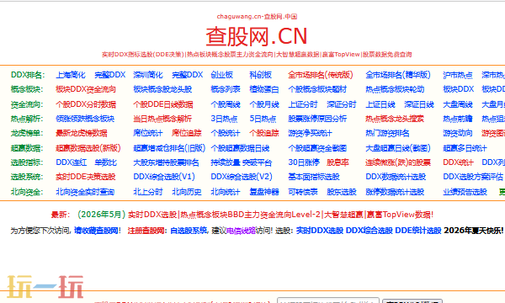Open 北向资金实时查询
This screenshot has height=303, width=505.
point(85,192)
